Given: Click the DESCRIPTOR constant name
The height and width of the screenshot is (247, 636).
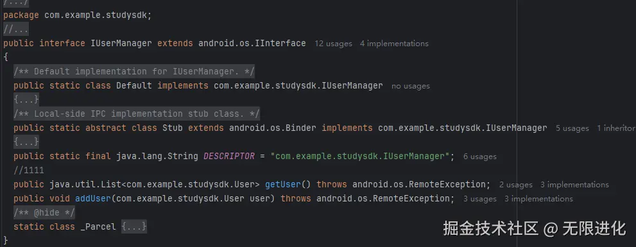Looking at the screenshot, I should (x=228, y=157).
